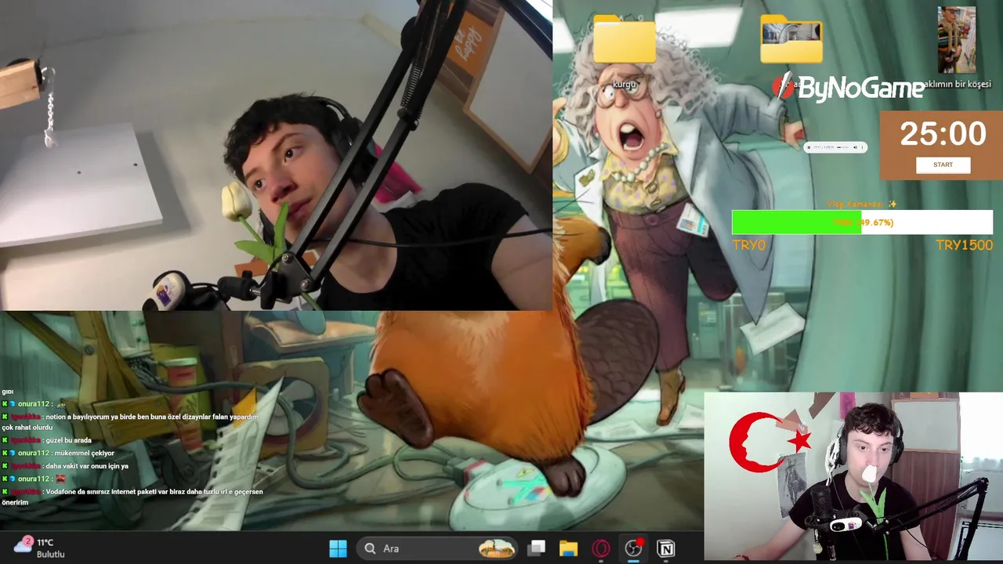Screen dimensions: 1003x564
Task: Pause the small audio player
Action: click(810, 147)
